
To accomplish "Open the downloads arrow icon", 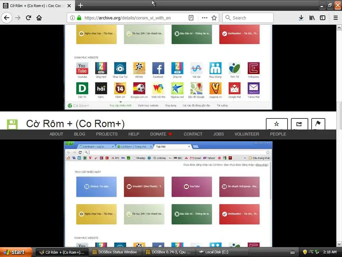I will click(x=301, y=18).
